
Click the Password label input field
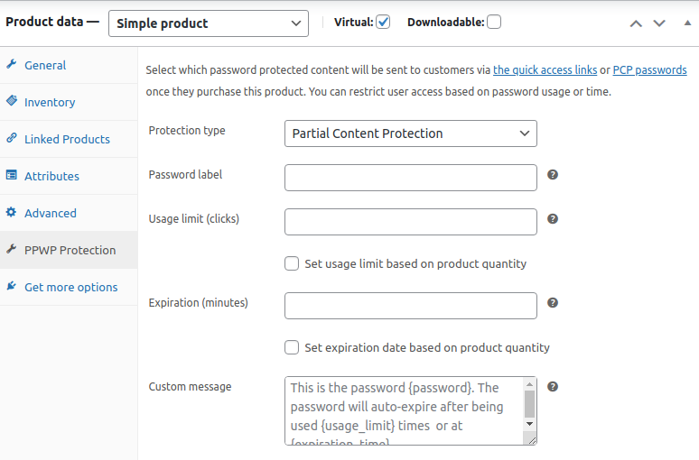(411, 178)
